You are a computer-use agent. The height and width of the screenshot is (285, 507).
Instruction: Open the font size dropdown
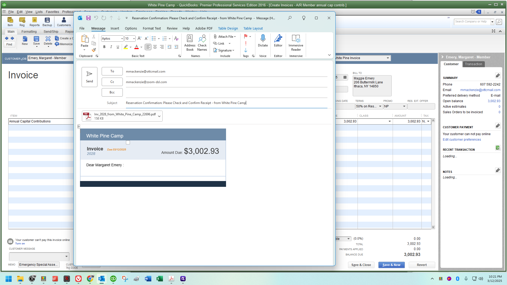tap(134, 39)
